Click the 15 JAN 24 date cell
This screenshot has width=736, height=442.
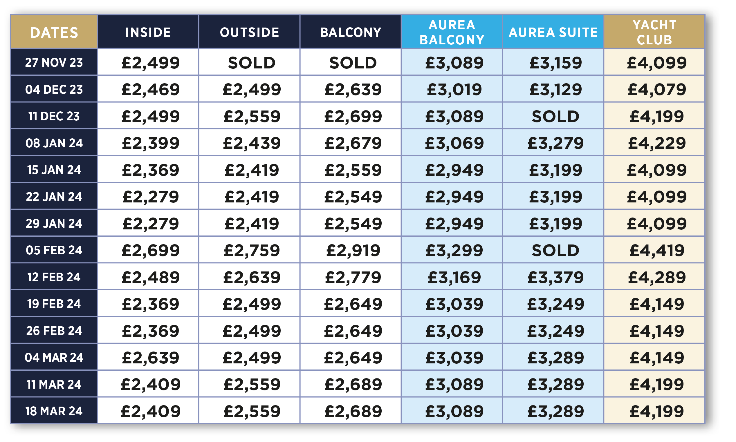click(54, 169)
